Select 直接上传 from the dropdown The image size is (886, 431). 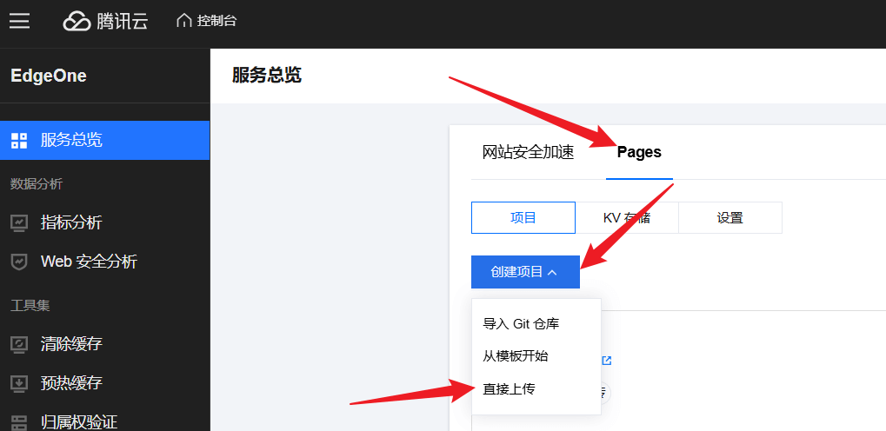coord(510,388)
